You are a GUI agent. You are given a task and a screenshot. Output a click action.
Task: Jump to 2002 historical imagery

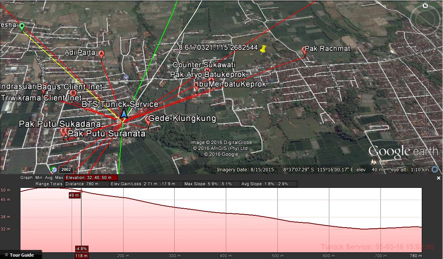point(66,169)
